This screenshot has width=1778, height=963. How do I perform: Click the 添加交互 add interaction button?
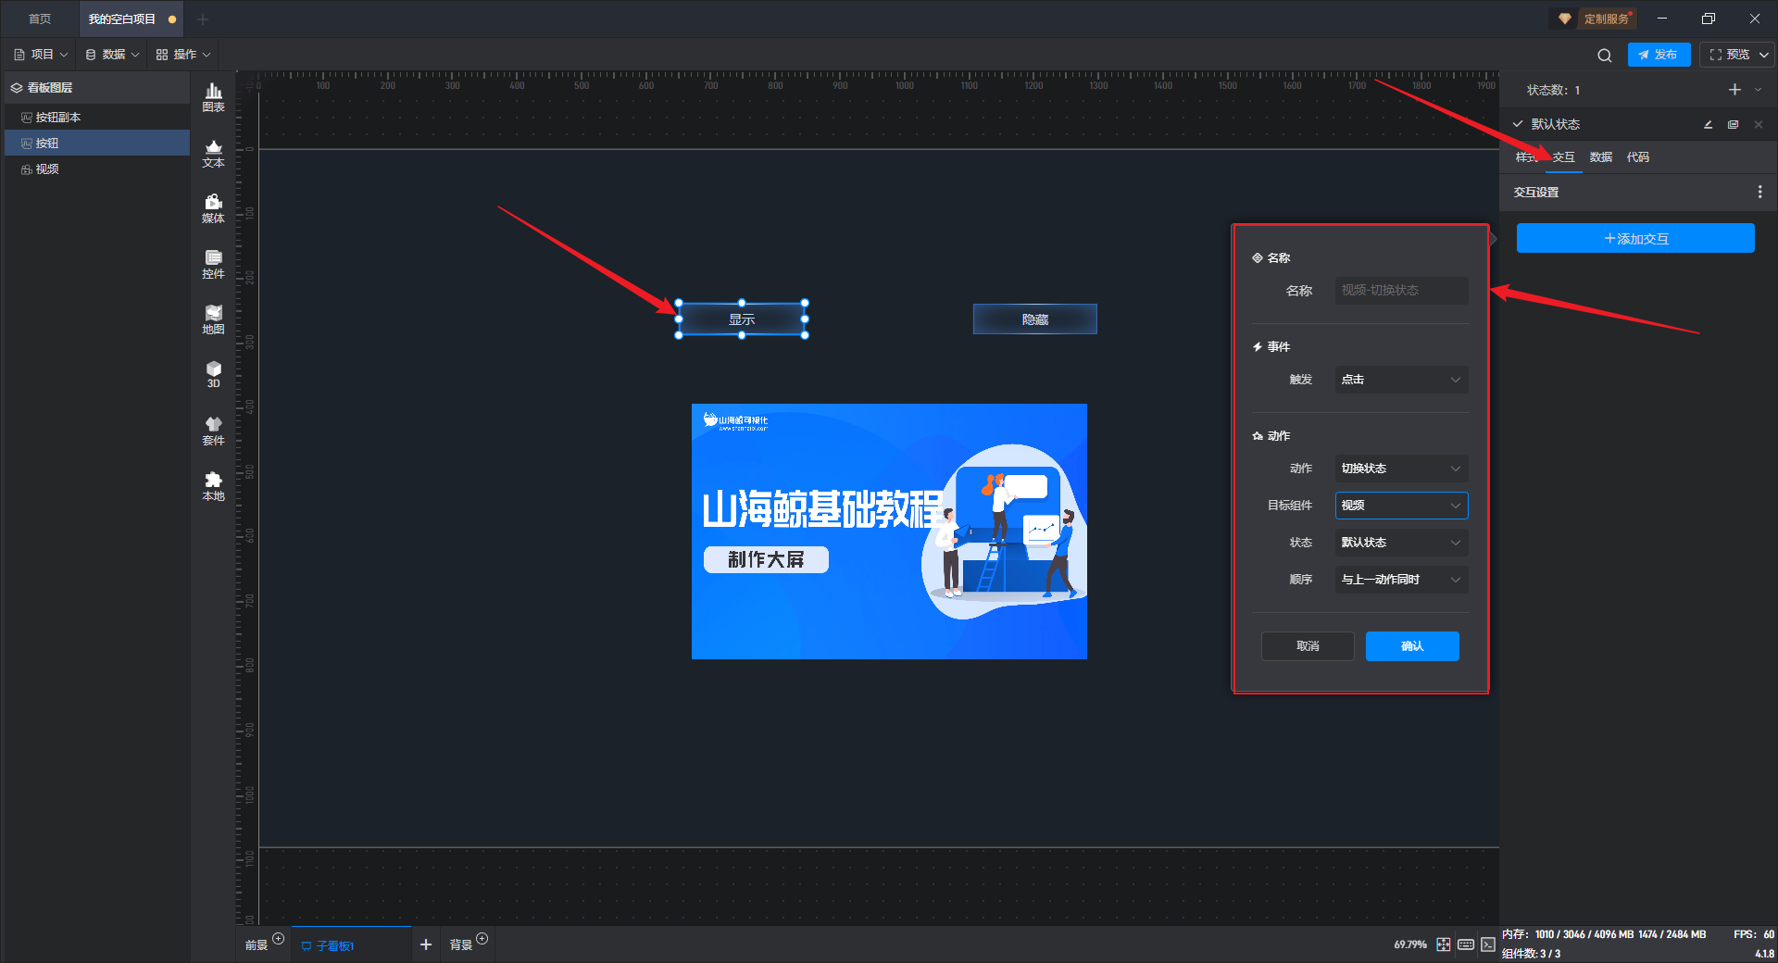tap(1635, 239)
